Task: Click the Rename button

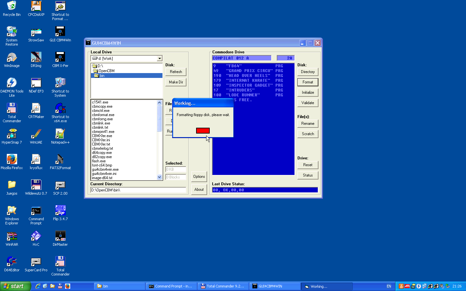Action: point(308,124)
